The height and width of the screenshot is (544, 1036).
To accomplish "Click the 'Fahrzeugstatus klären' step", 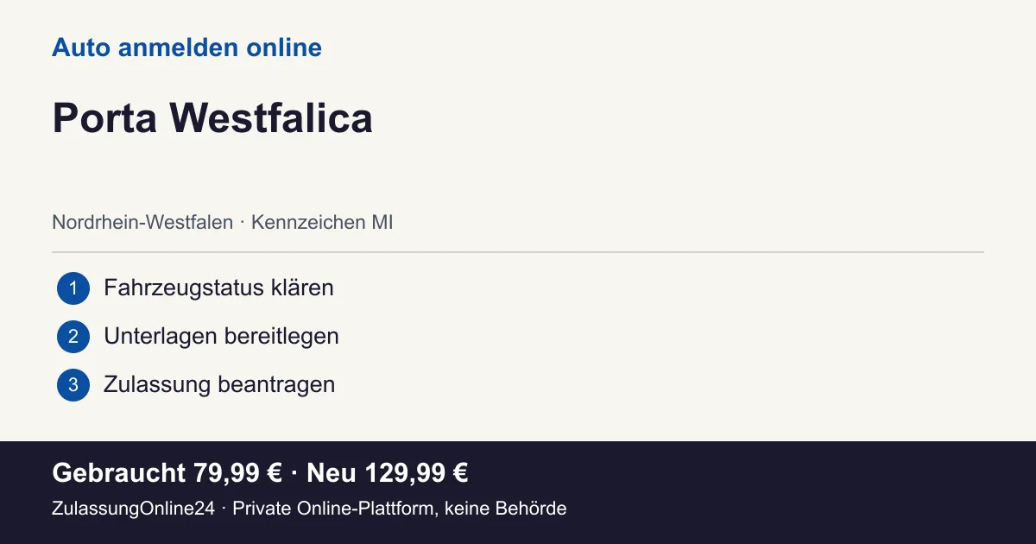I will pyautogui.click(x=218, y=288).
